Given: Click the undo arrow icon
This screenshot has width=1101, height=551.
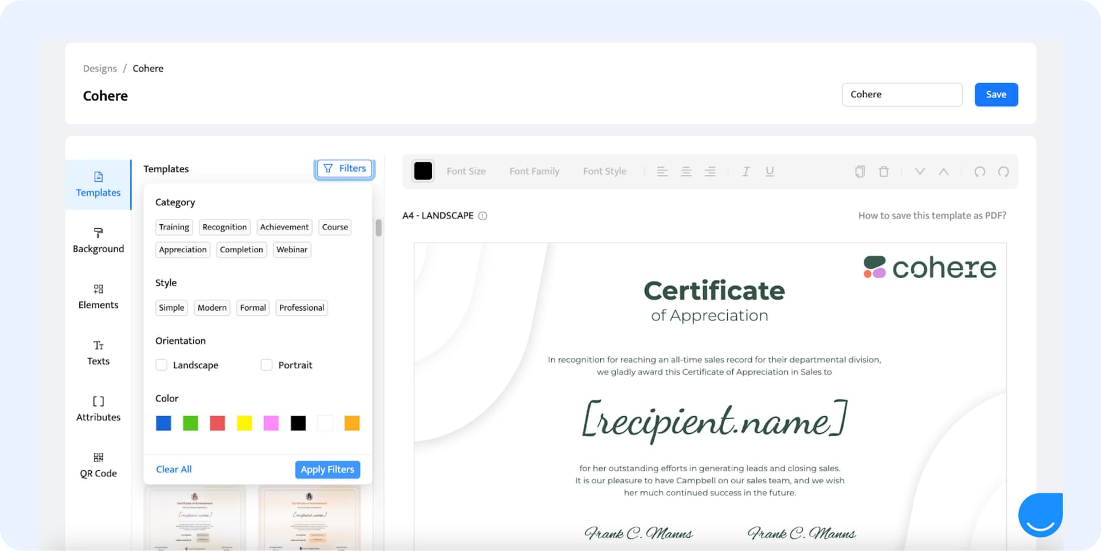Looking at the screenshot, I should 979,171.
